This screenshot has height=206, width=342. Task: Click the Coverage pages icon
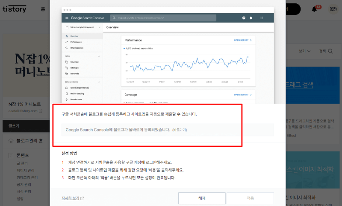(67, 62)
